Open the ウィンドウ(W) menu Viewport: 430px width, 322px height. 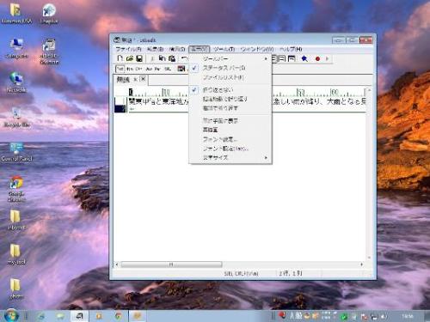click(x=257, y=49)
